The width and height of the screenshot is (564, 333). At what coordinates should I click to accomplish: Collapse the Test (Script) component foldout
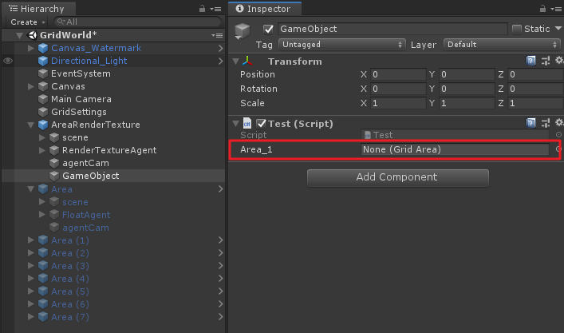[x=236, y=124]
